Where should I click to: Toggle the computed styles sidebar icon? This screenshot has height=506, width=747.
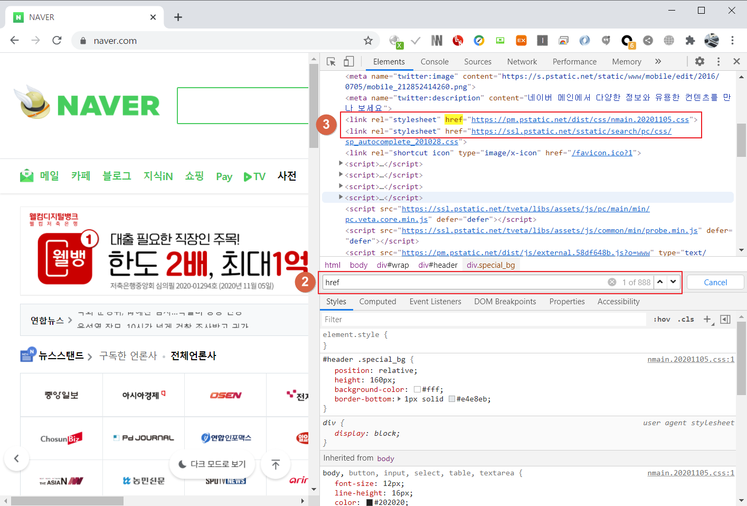[x=725, y=319]
